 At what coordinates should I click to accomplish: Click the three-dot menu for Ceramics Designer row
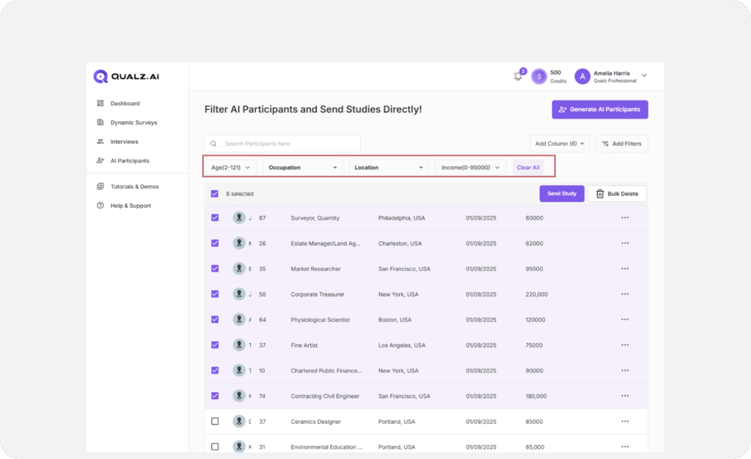point(625,422)
